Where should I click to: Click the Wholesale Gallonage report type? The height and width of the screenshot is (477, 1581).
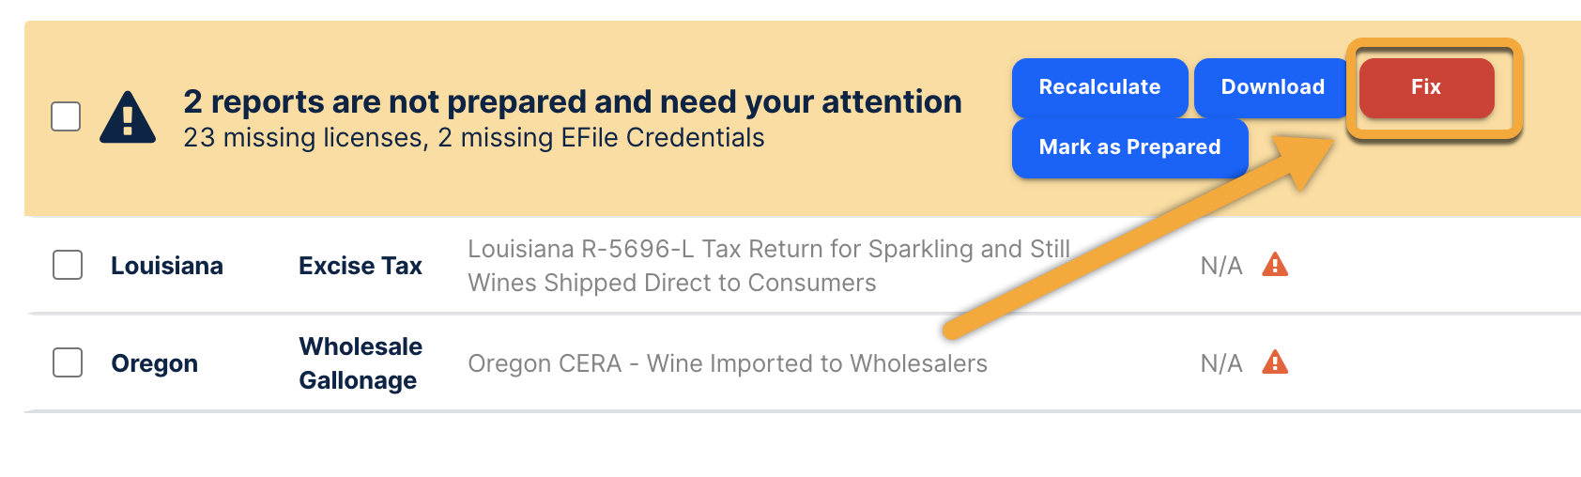(x=361, y=363)
